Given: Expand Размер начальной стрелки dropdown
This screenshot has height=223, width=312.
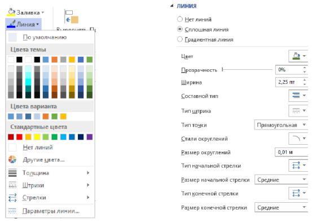Looking at the screenshot, I should tap(281, 180).
